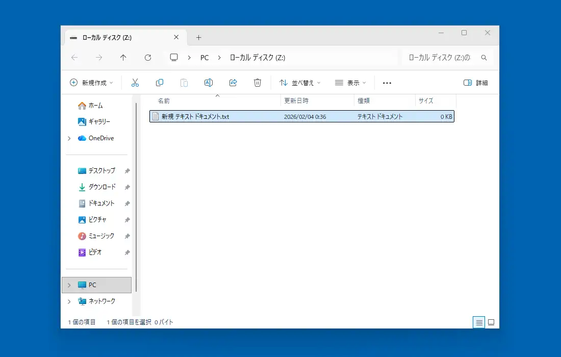Go up one folder level
This screenshot has height=357, width=561.
(x=123, y=58)
